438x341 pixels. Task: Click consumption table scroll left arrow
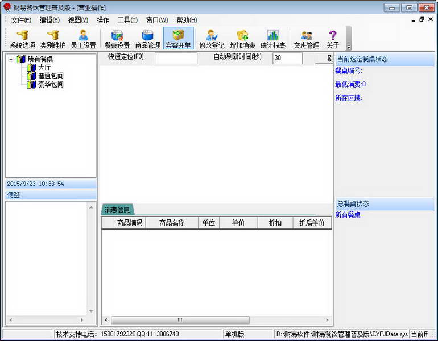[x=106, y=320]
